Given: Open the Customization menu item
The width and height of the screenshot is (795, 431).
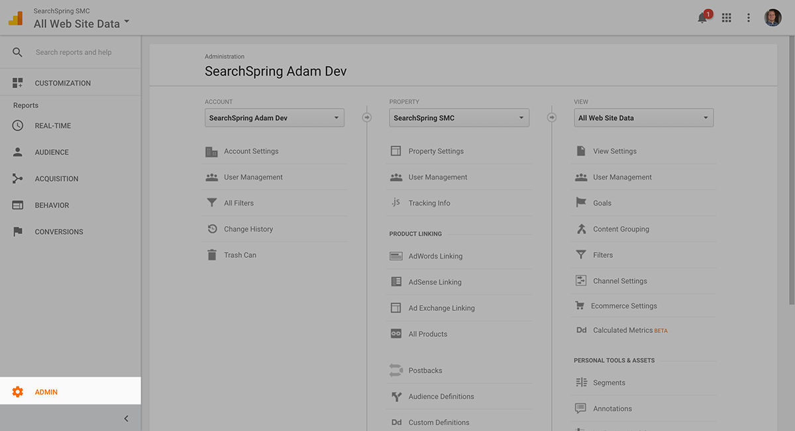Looking at the screenshot, I should (62, 83).
